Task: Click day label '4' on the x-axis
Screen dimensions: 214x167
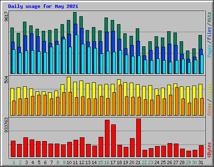Action: (33, 162)
